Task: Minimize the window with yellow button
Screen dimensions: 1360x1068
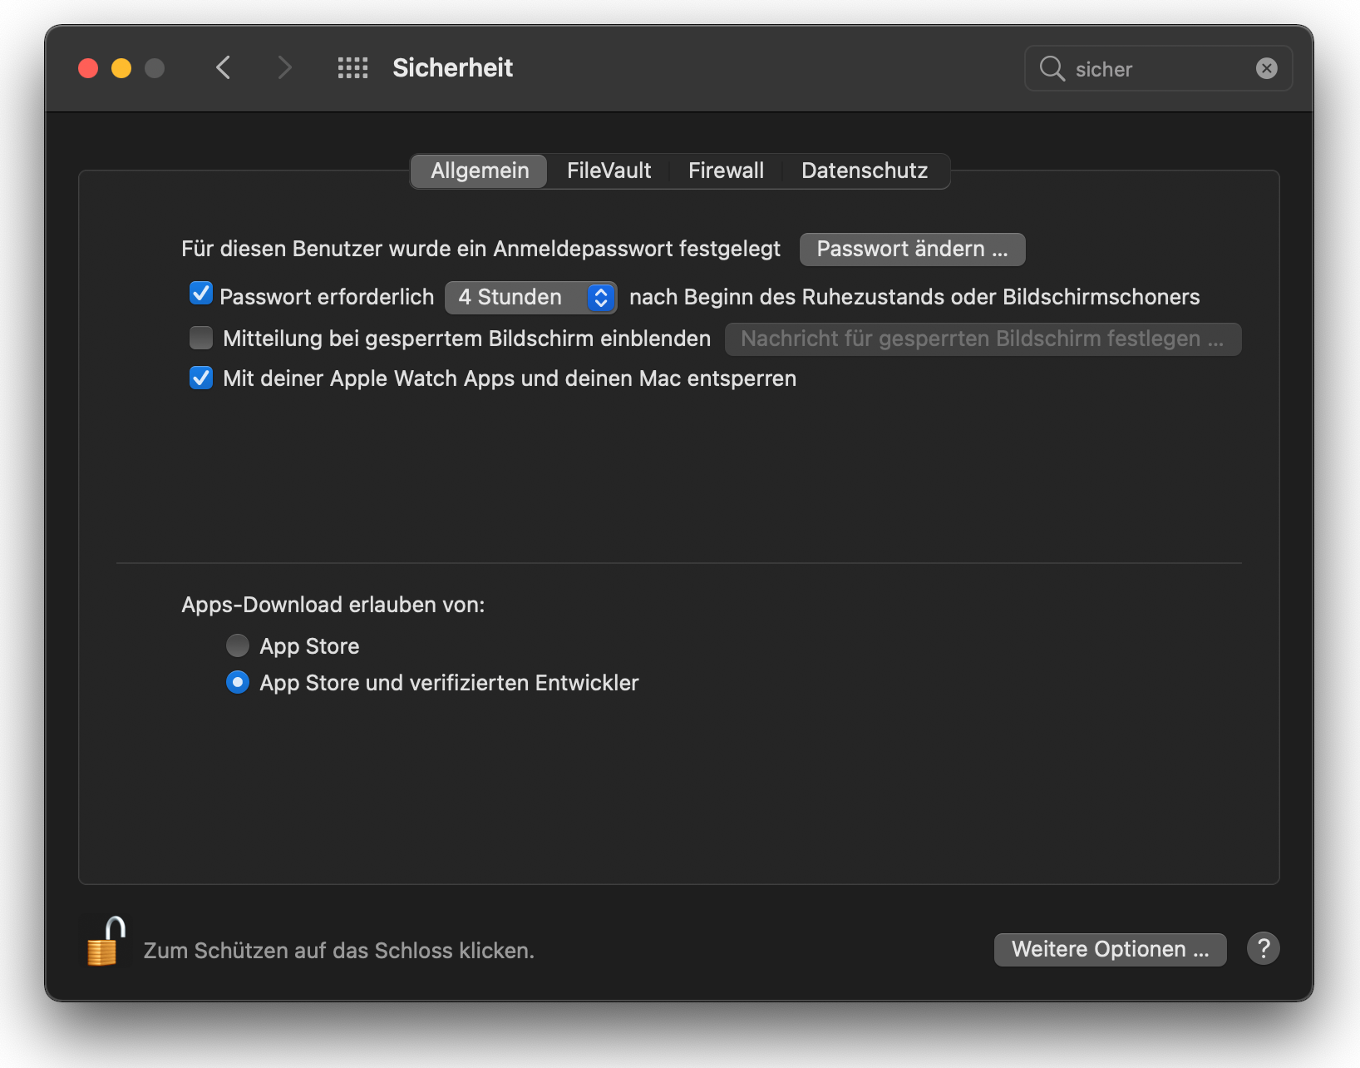Action: 121,68
